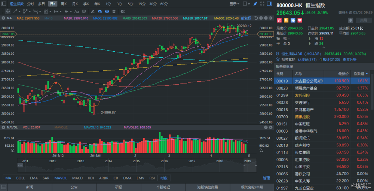
Task: Collapse the MA indicator row
Action: pos(3,18)
